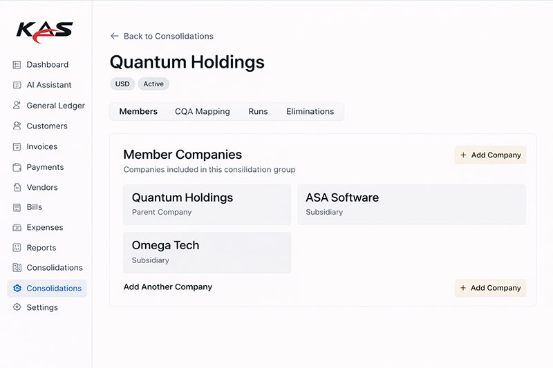Click the back arrow to Consolidations

[x=115, y=36]
